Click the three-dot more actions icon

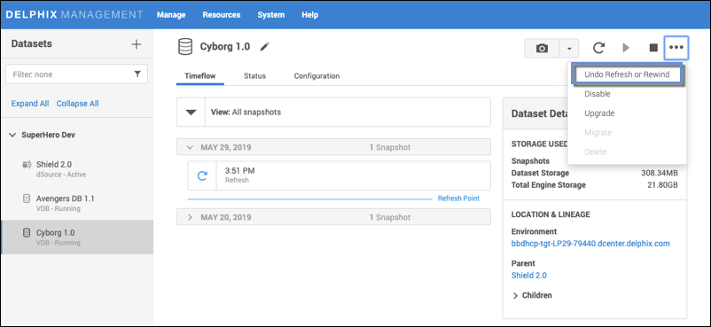point(676,48)
